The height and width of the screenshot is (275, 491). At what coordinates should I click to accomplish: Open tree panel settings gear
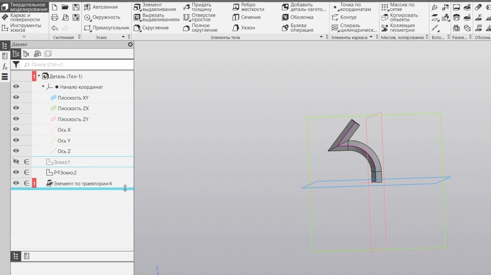point(130,44)
